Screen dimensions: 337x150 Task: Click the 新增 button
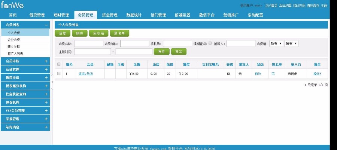63,33
